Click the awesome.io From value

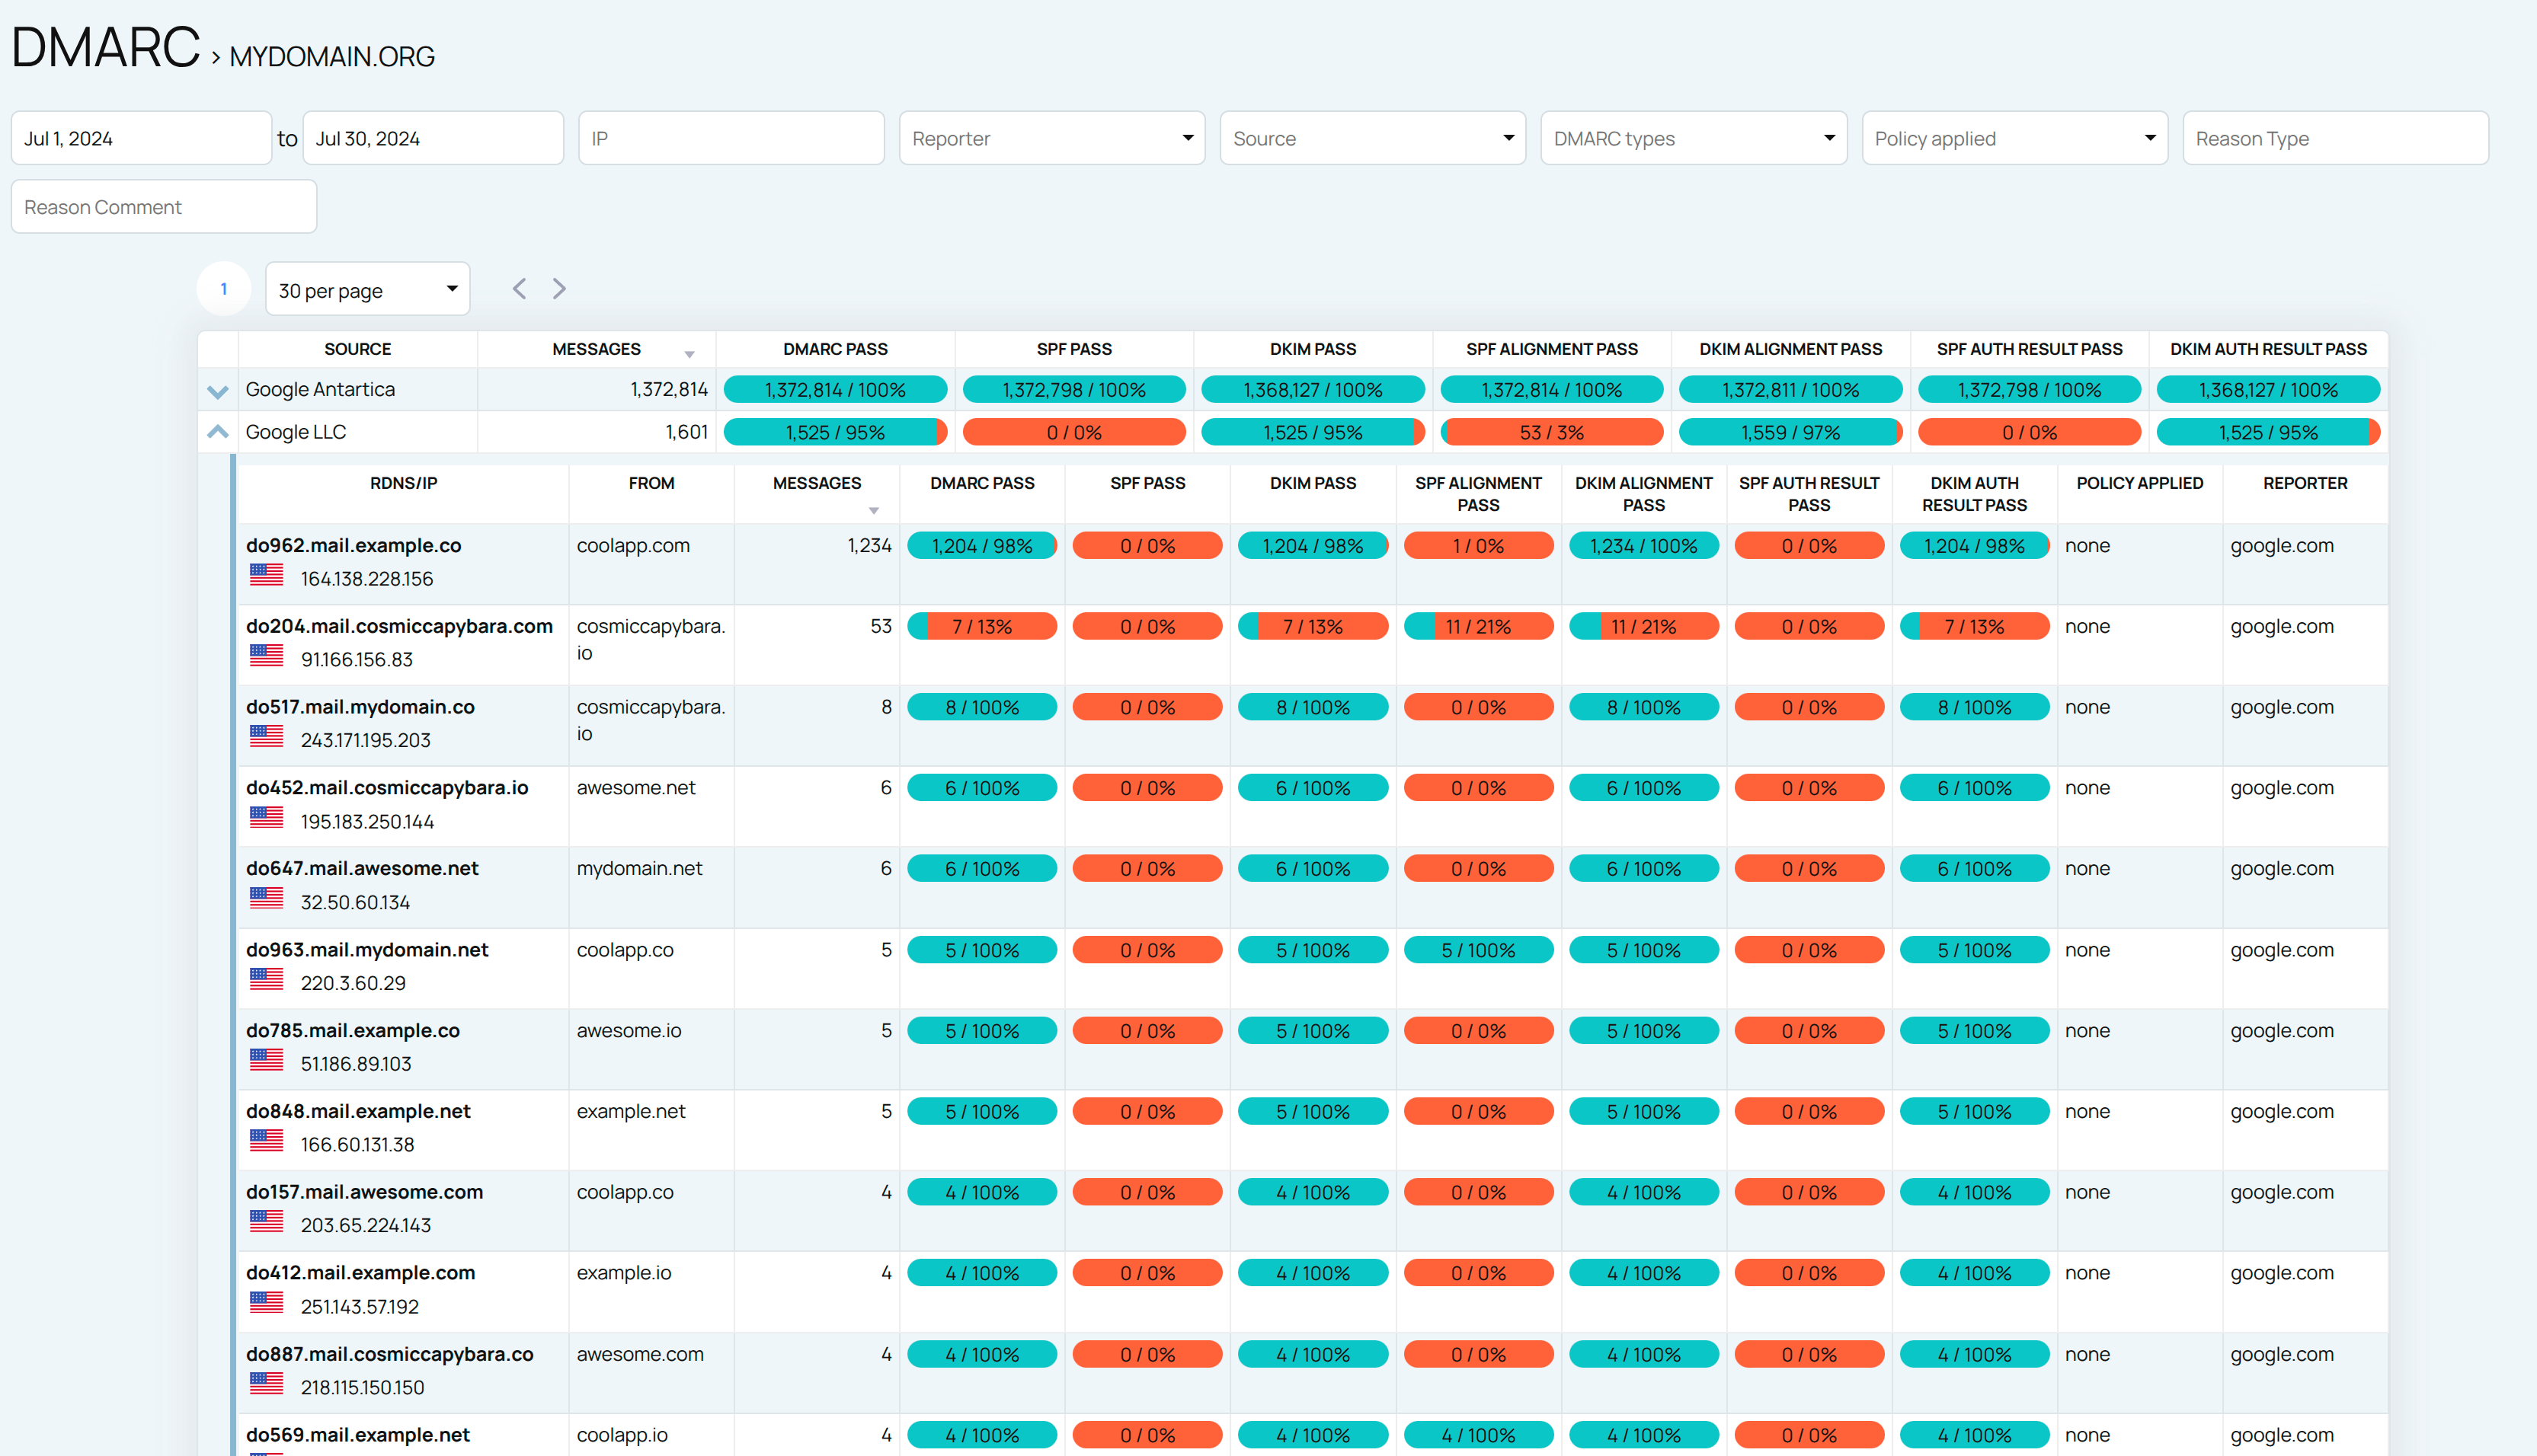[629, 1031]
